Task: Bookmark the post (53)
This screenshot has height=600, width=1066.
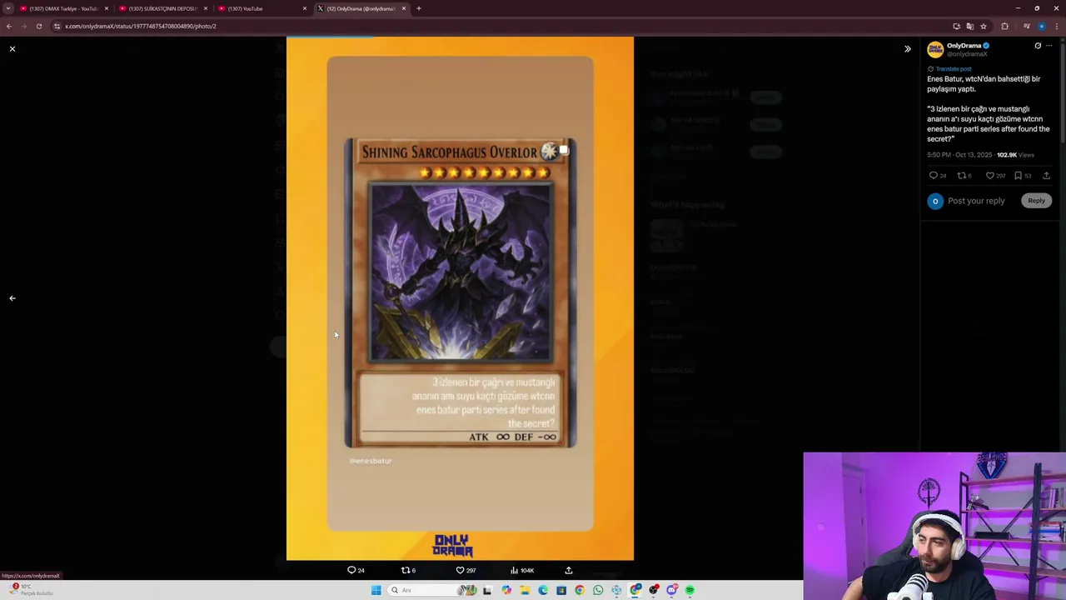Action: point(1022,176)
